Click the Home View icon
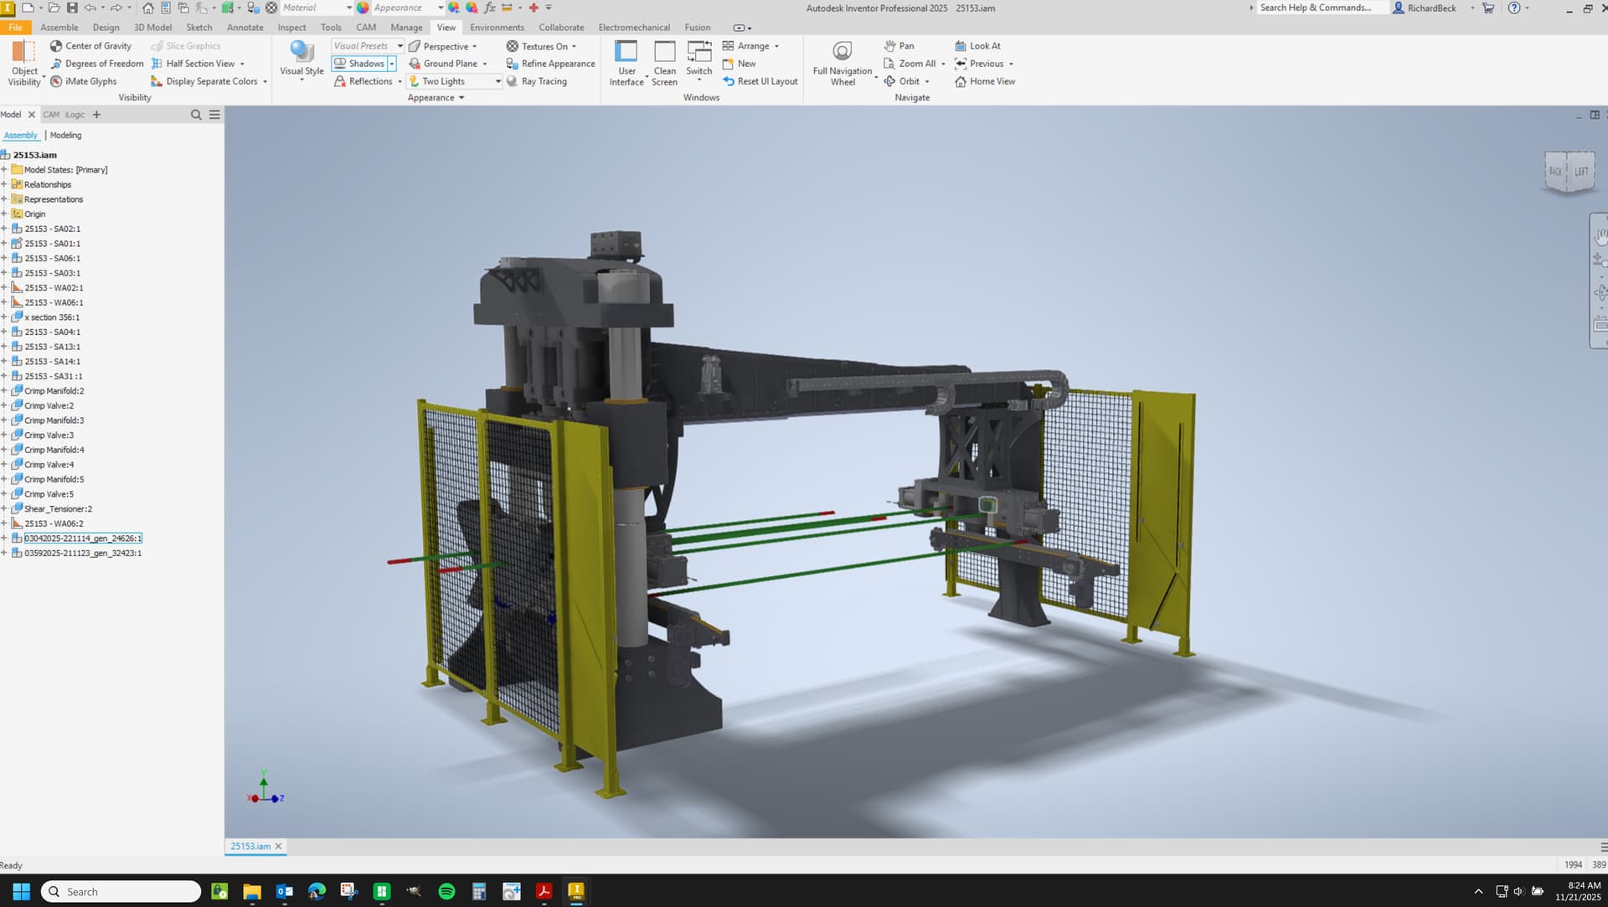1608x907 pixels. pos(961,81)
